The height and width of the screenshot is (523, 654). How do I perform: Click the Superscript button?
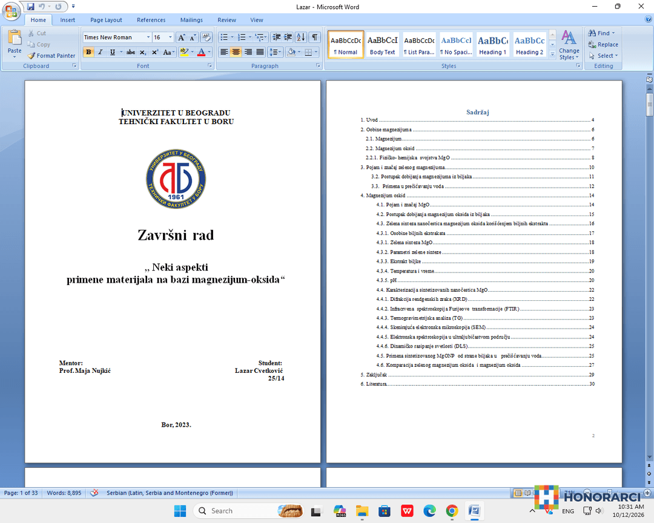tap(155, 52)
